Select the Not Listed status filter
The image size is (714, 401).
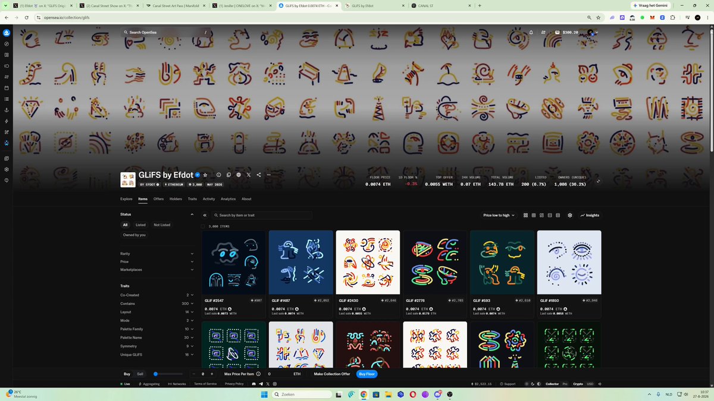point(162,225)
